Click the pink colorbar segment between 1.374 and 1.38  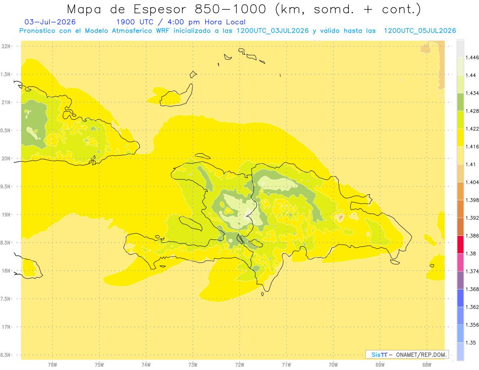tap(460, 262)
